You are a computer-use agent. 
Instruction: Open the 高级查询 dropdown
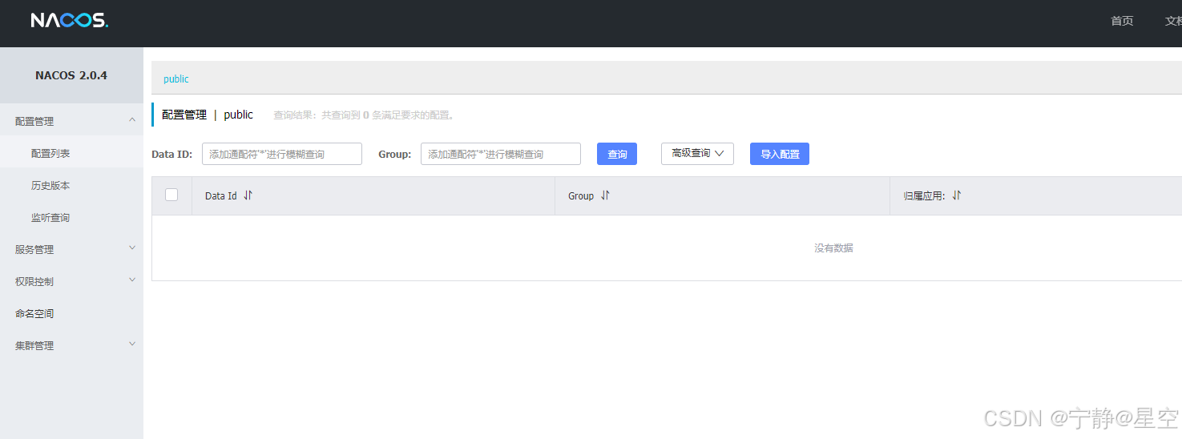[697, 153]
